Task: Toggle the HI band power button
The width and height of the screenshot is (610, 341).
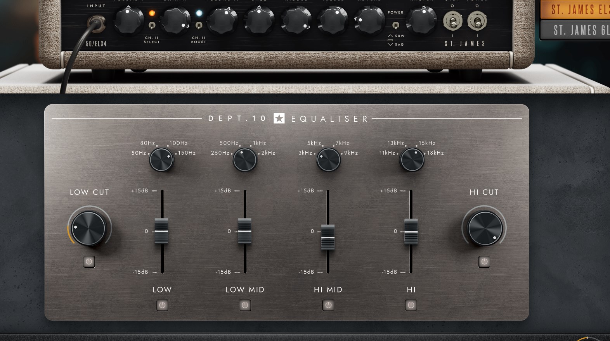Action: click(x=411, y=305)
